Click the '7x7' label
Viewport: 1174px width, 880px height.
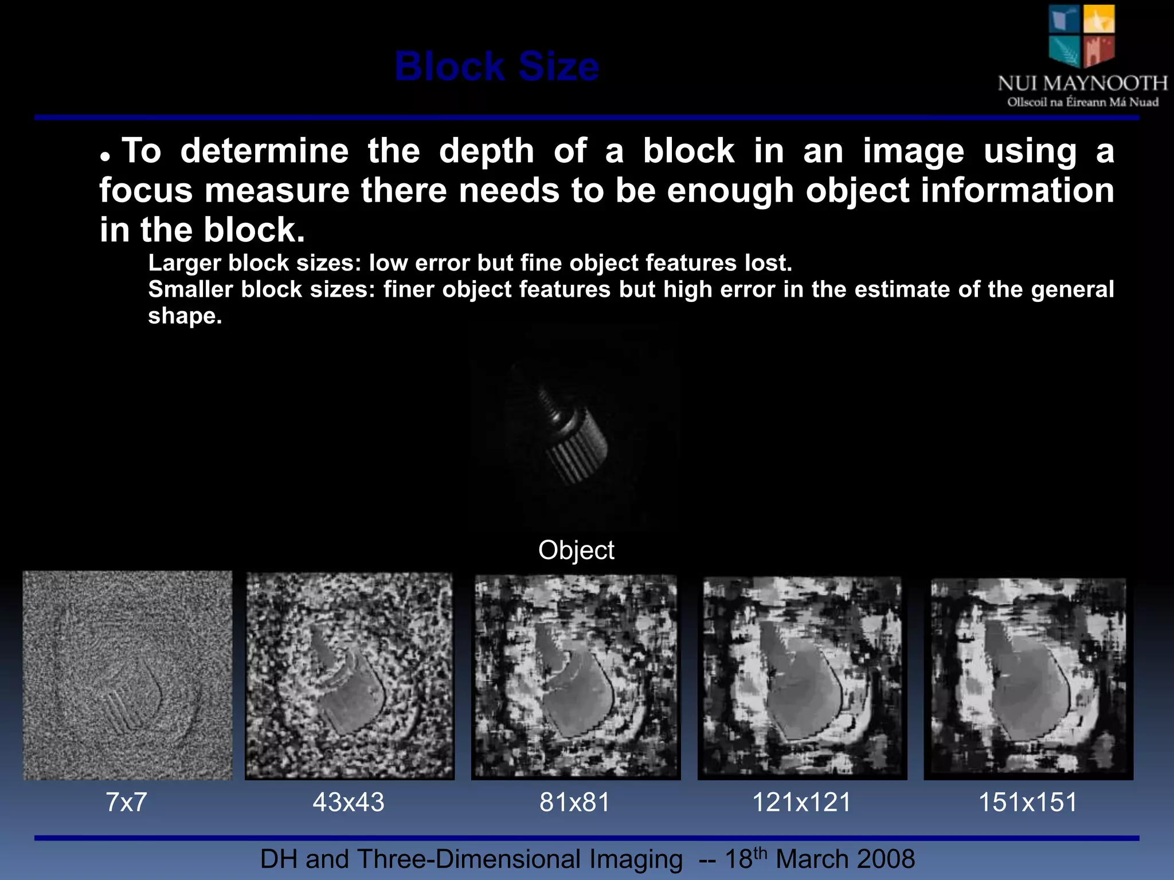[126, 802]
